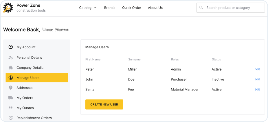Click the My Orders truck icon
The width and height of the screenshot is (268, 122).
pos(11,98)
